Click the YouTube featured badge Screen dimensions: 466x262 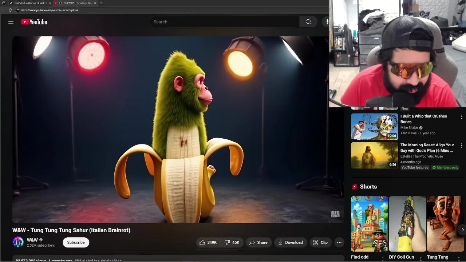pos(415,168)
